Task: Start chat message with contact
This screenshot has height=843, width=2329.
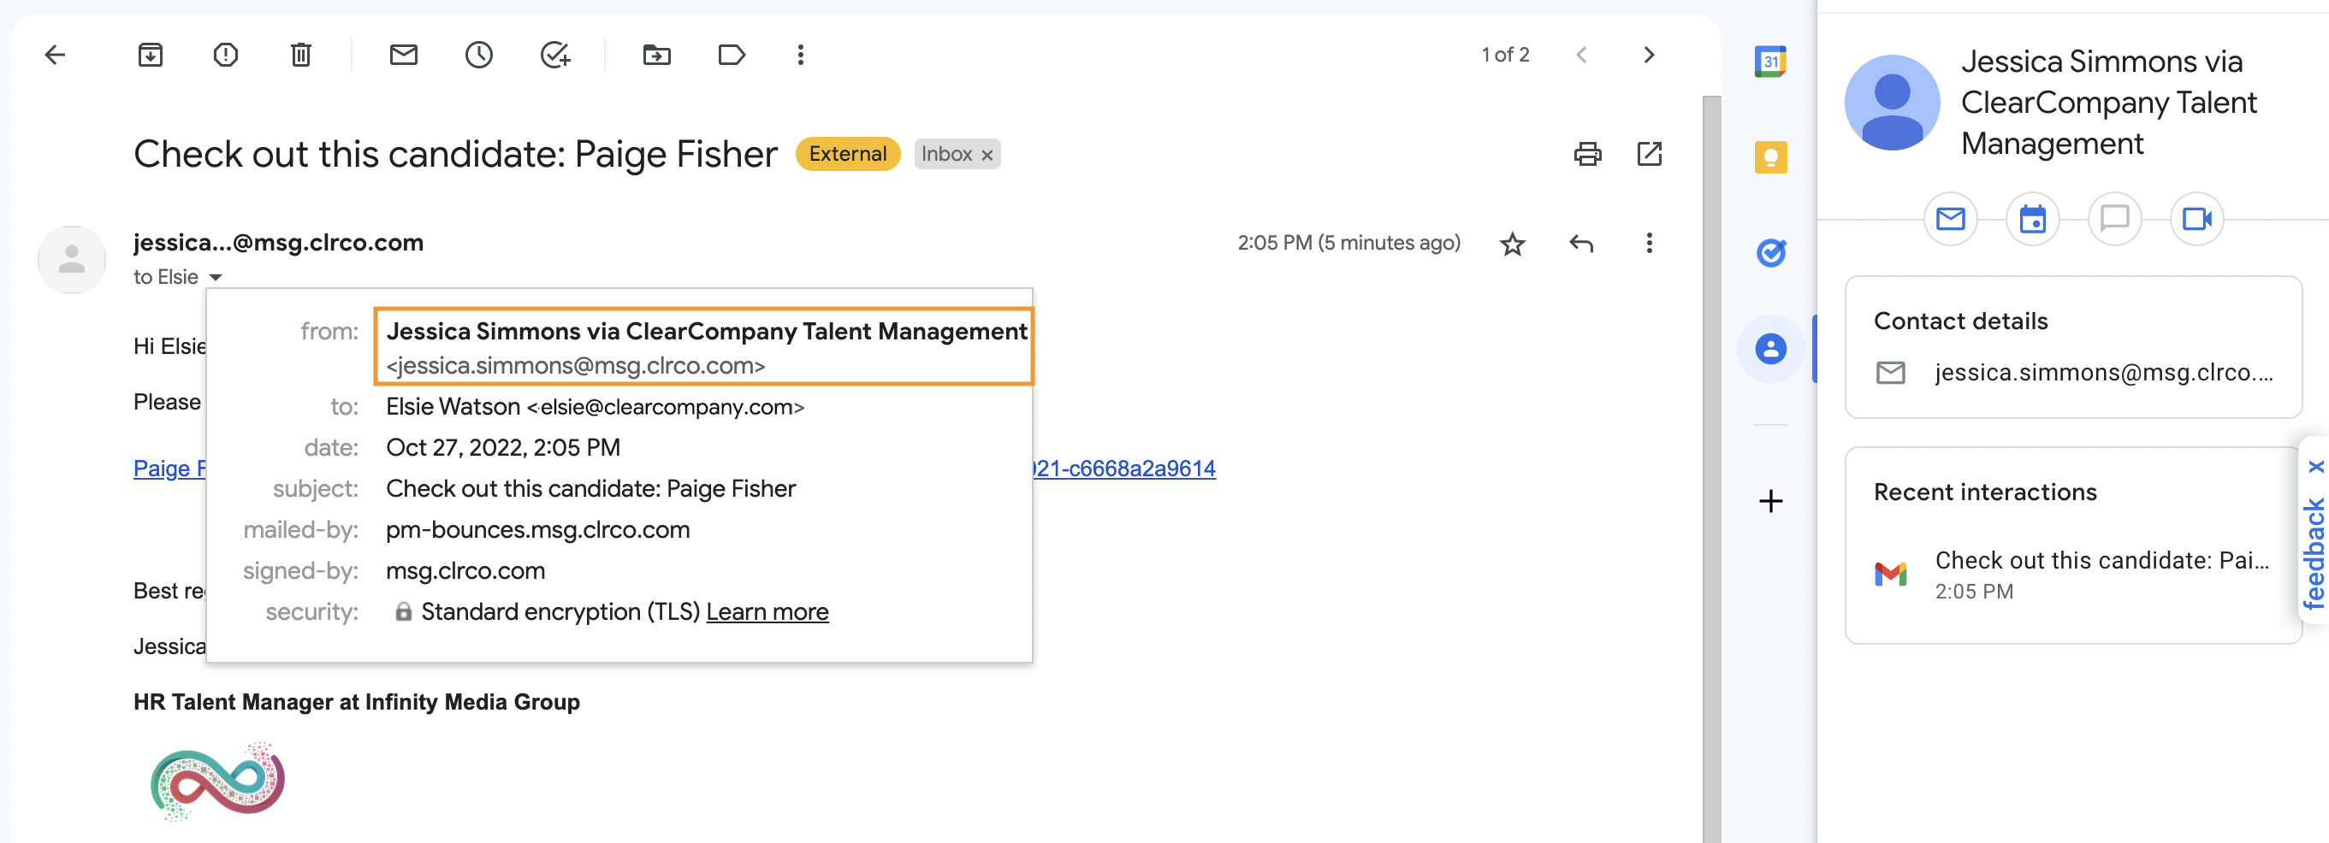Action: click(x=2114, y=220)
